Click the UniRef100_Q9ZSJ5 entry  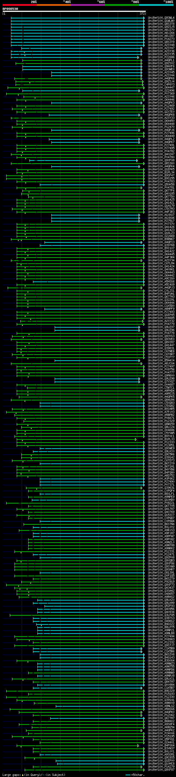tap(161, 27)
